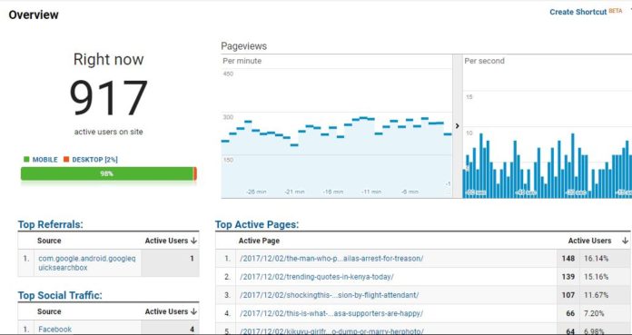The width and height of the screenshot is (632, 335).
Task: Click the Active Page column header
Action: 259,241
